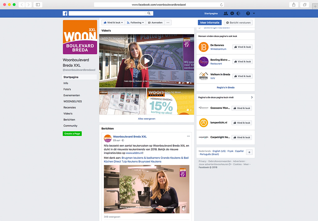Click the Safari reload page icon
Viewport: 318px width, 221px height.
221,5
